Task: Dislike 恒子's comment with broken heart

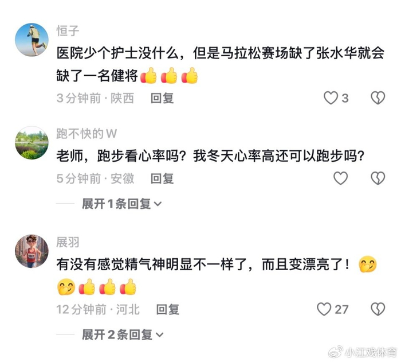Action: [x=378, y=98]
